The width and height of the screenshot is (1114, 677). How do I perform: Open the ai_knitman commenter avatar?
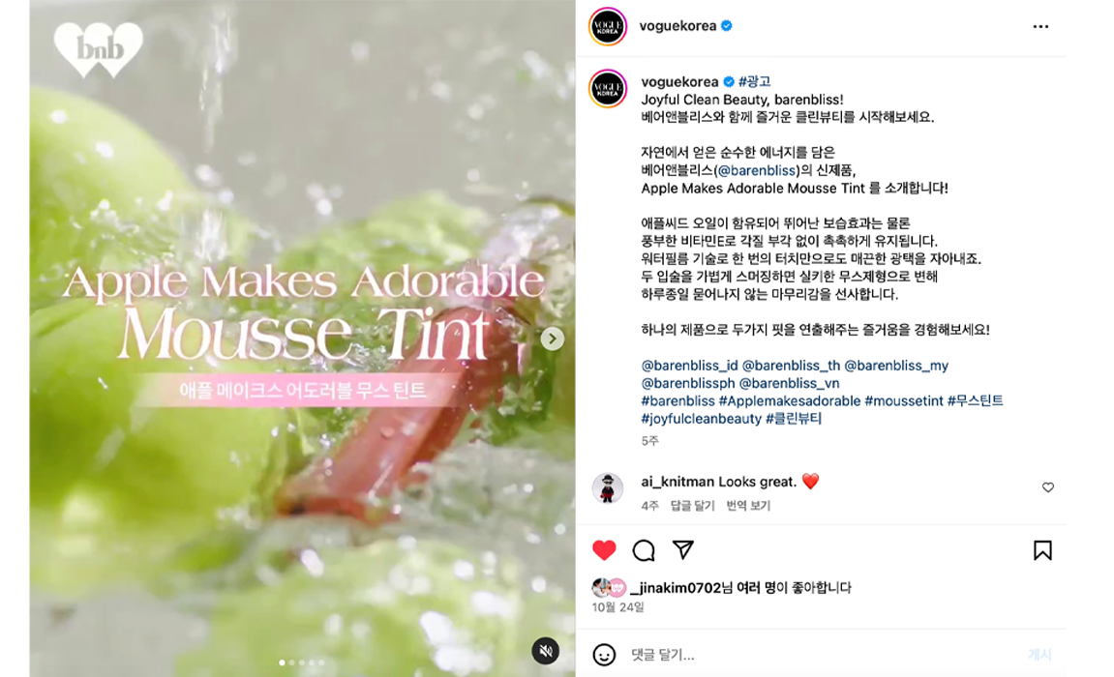click(608, 488)
